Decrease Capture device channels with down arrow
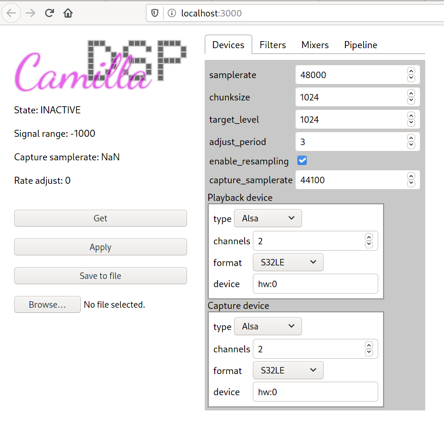Viewport: 444px width, 431px height. click(369, 352)
